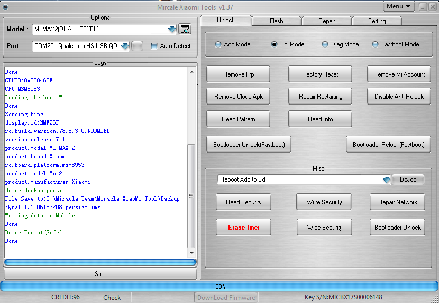Click the Write Security button
439x303 pixels.
click(x=324, y=202)
